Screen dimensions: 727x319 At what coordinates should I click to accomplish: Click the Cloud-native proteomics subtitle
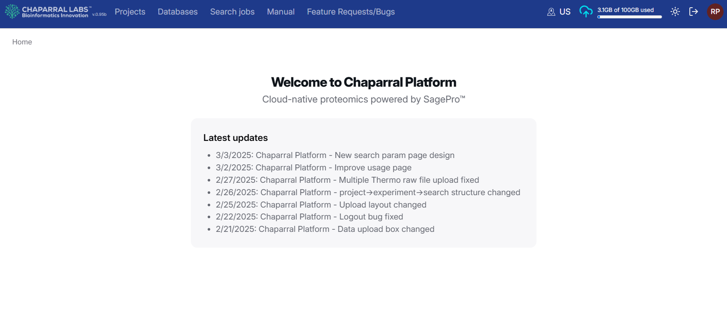pyautogui.click(x=363, y=100)
